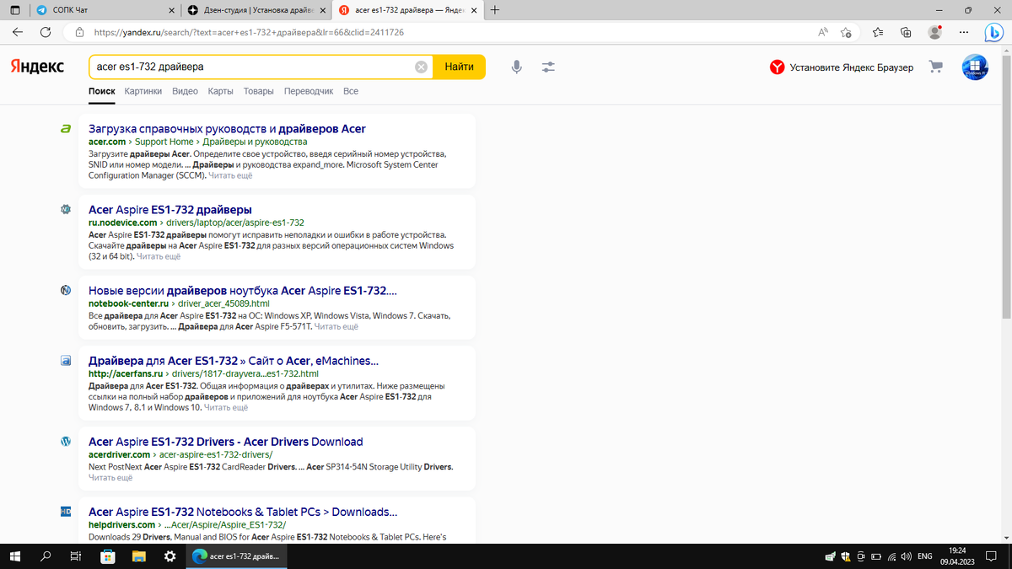Click the Найти search button

click(x=459, y=67)
